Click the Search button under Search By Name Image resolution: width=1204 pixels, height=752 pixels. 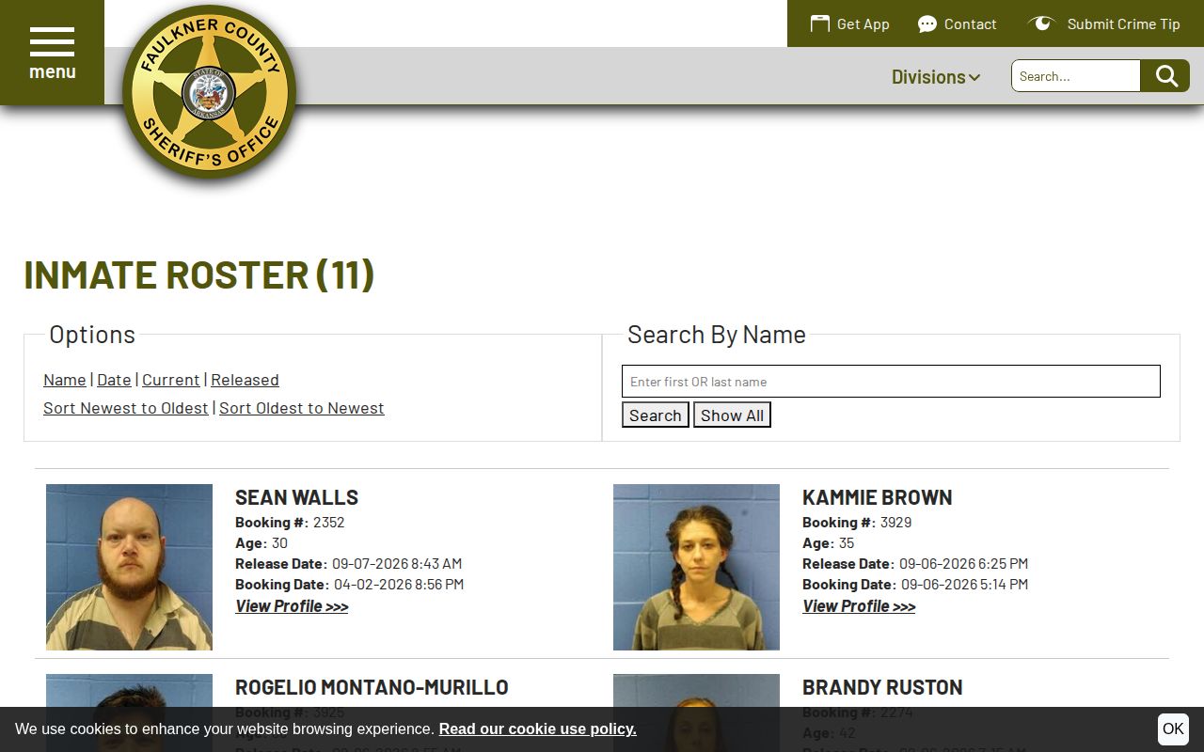point(656,415)
